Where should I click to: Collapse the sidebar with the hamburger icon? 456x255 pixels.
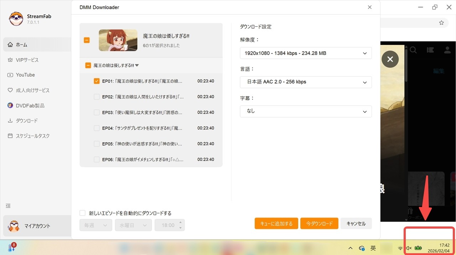click(8, 205)
